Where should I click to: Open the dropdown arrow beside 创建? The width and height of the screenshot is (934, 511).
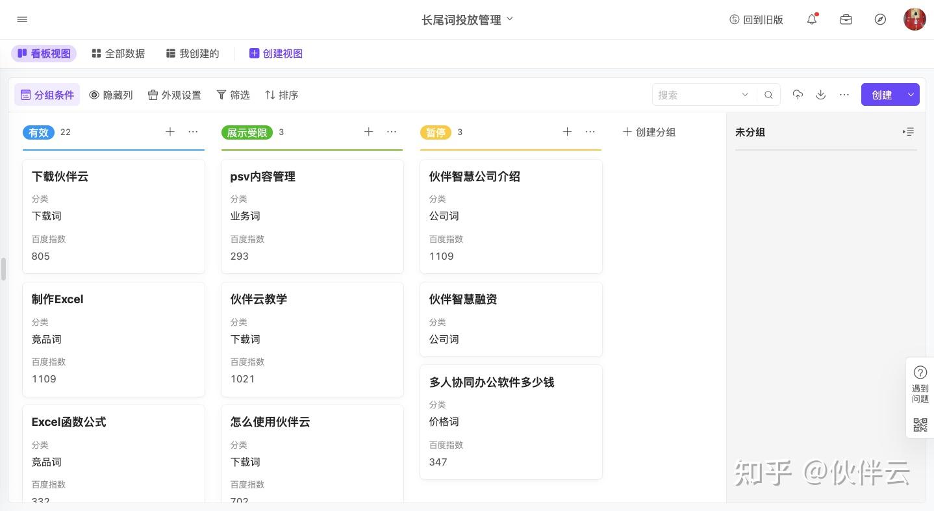click(911, 95)
